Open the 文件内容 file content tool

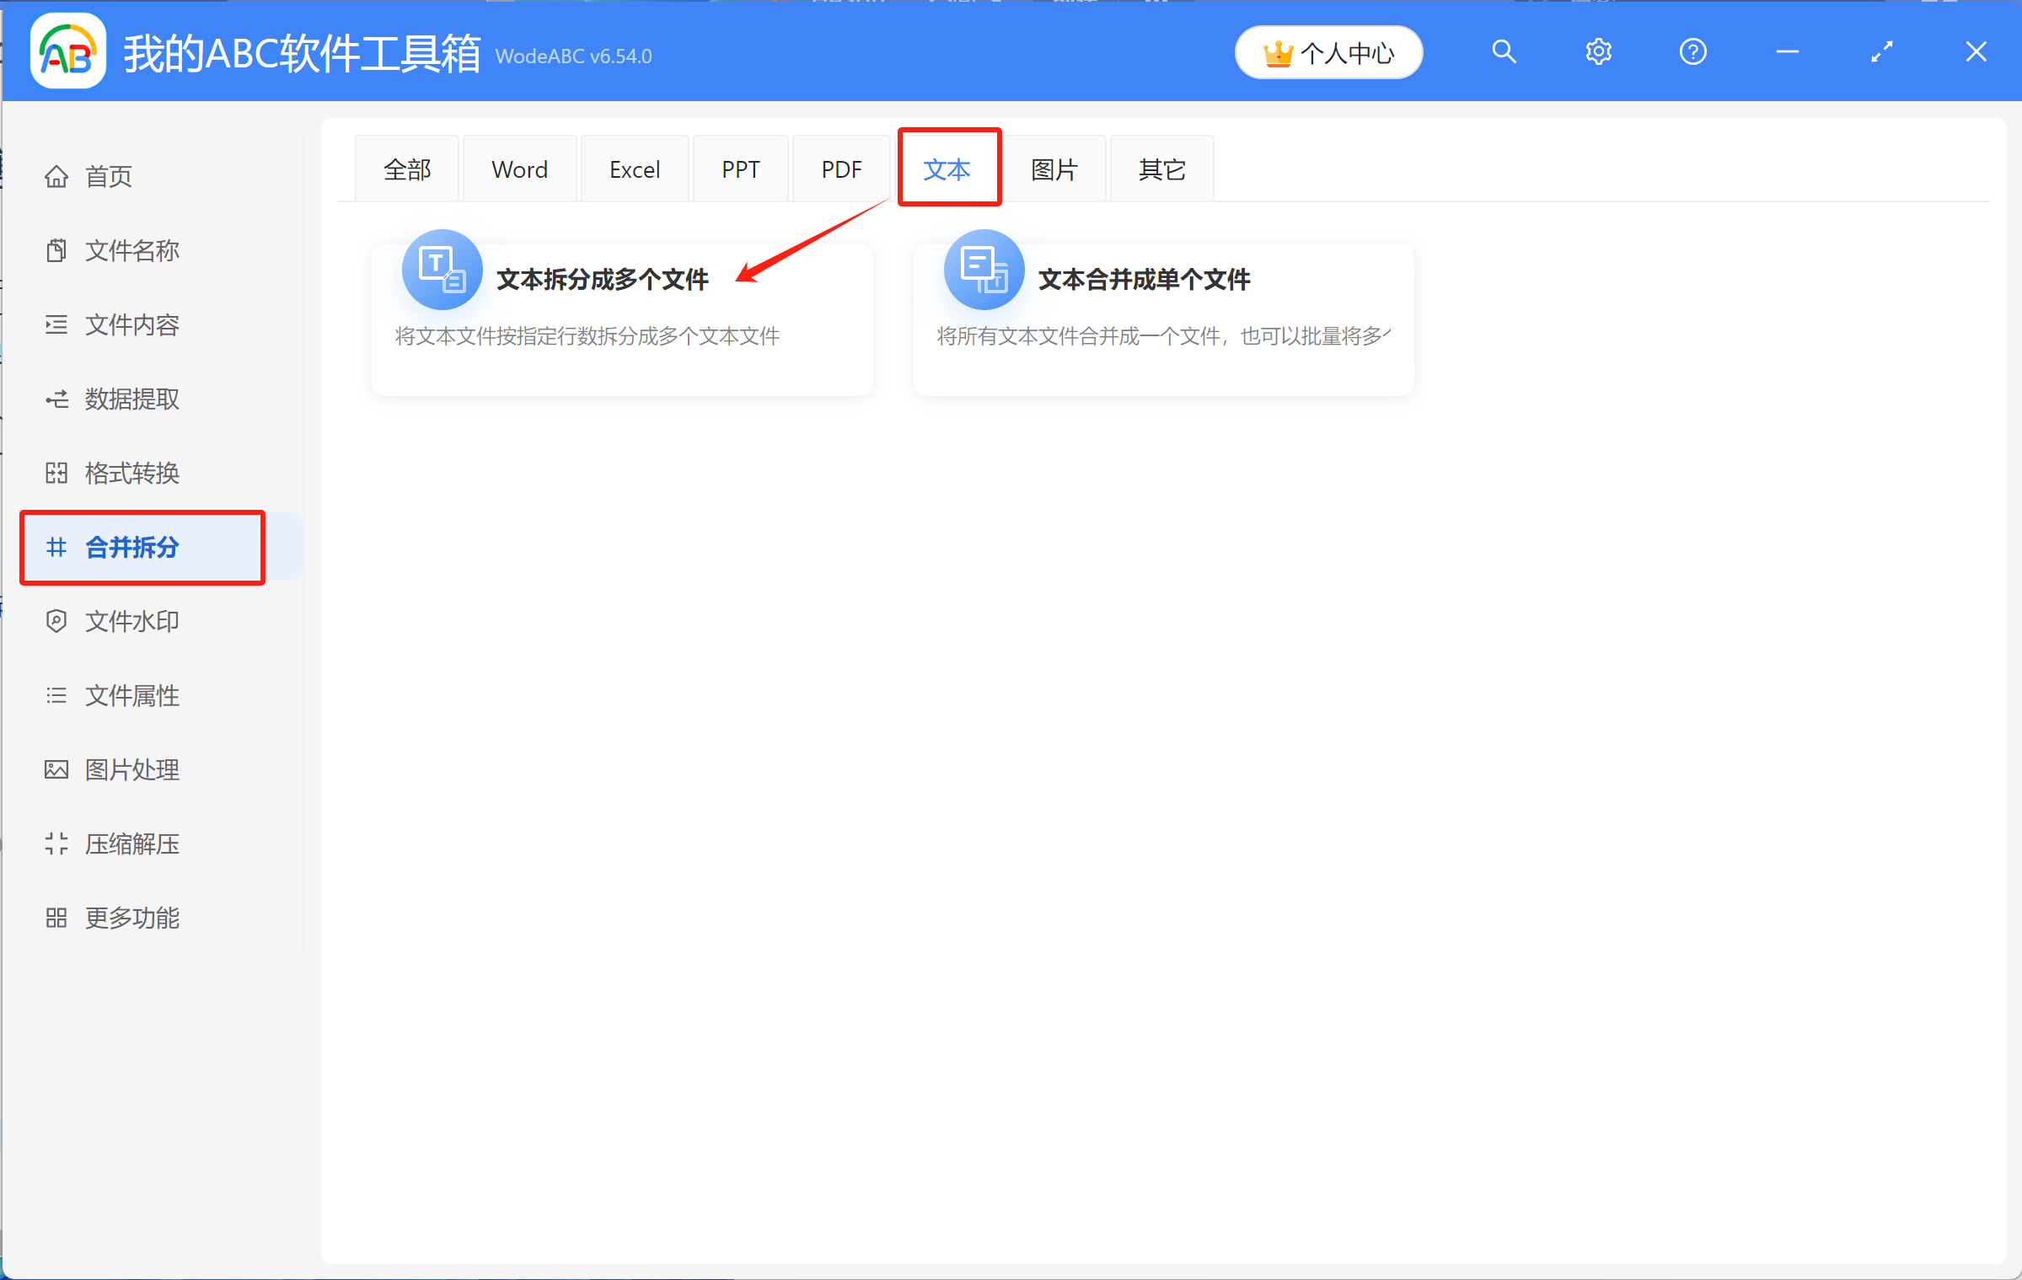pos(131,324)
